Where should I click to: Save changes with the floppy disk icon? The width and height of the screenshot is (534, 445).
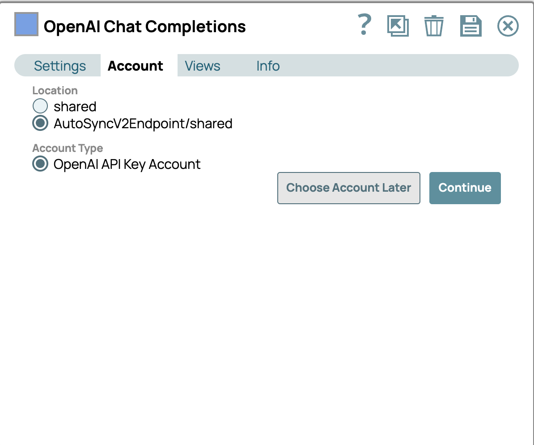click(x=470, y=26)
